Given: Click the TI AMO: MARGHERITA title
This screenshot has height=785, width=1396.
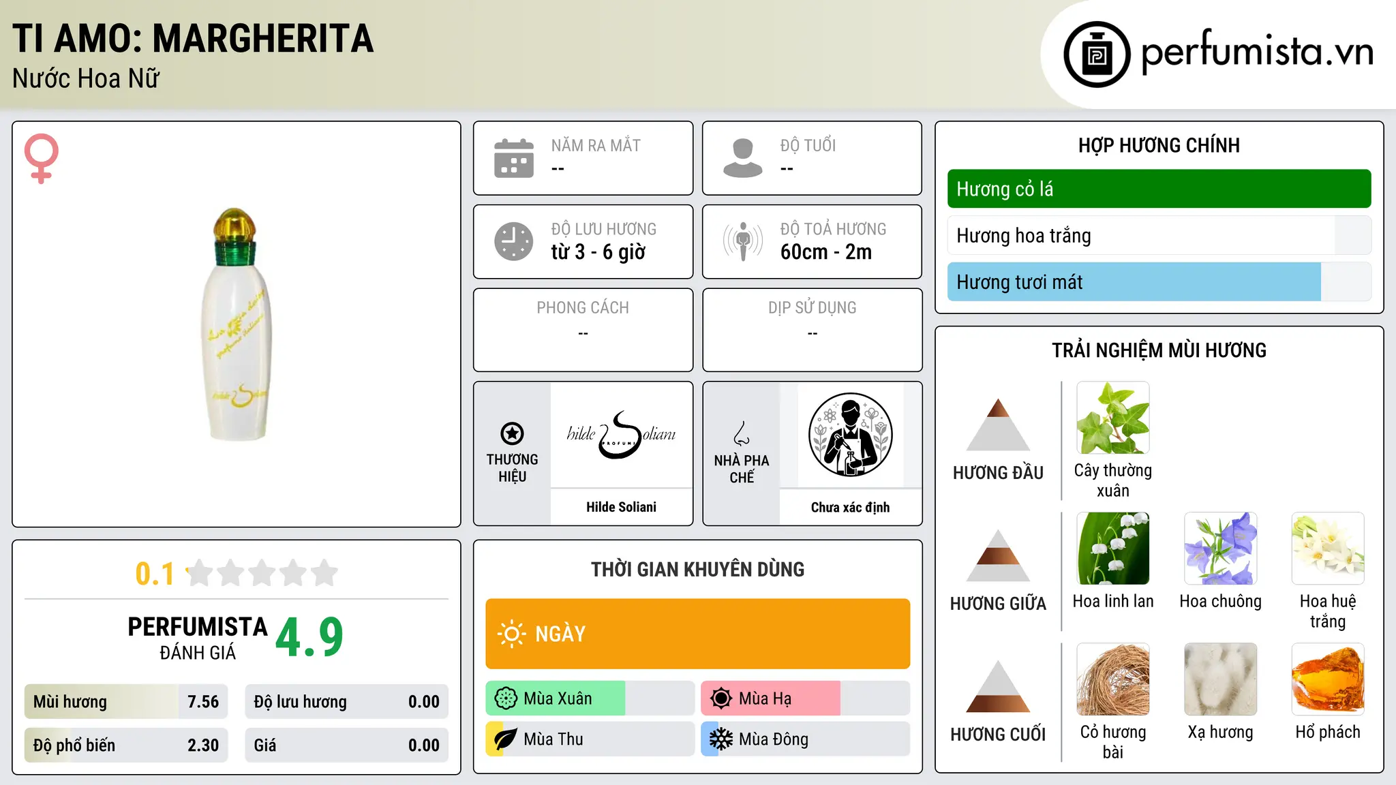Looking at the screenshot, I should click(193, 38).
